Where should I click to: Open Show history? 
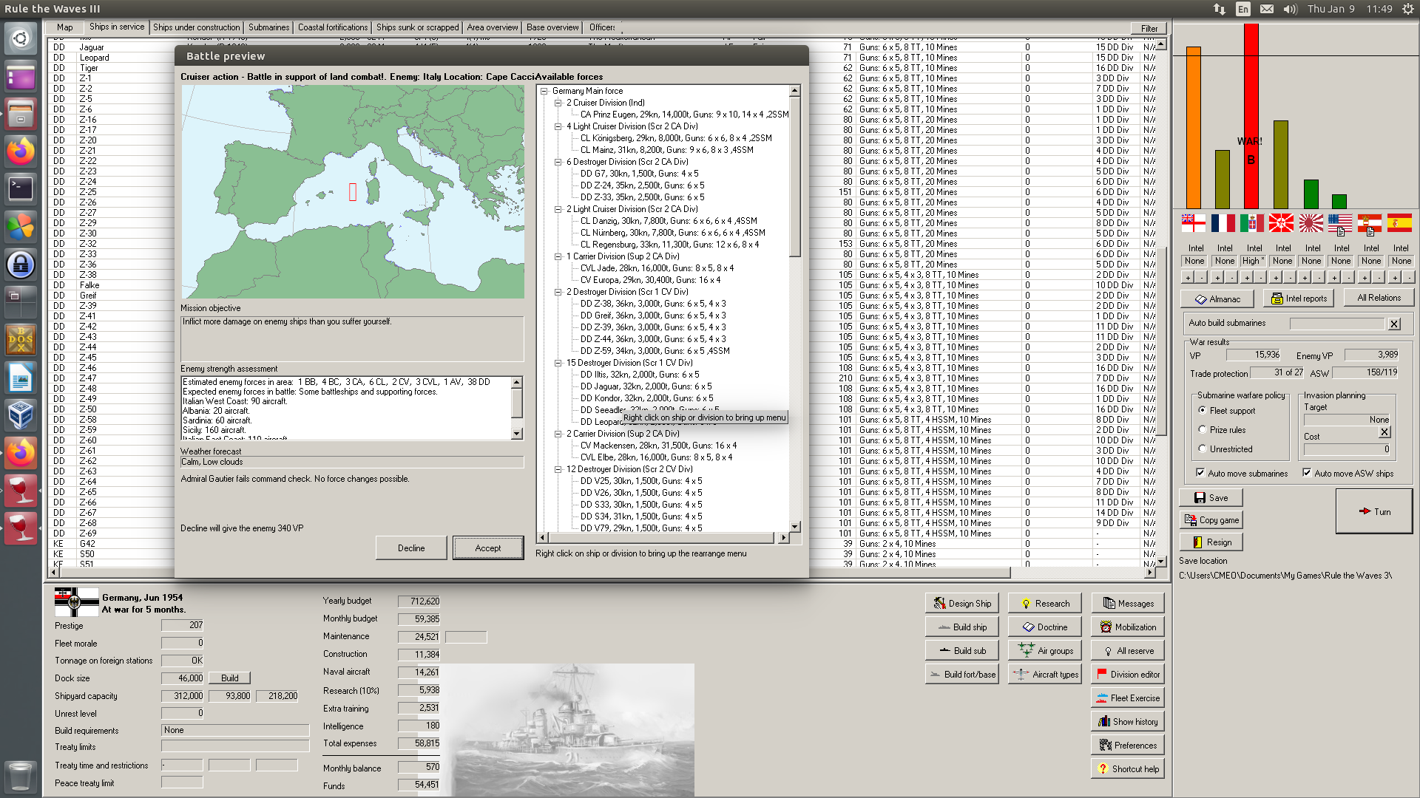pyautogui.click(x=1127, y=721)
